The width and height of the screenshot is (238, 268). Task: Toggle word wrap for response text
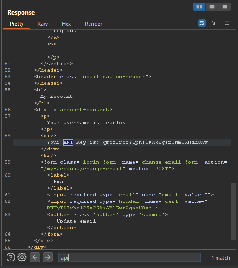point(201,23)
